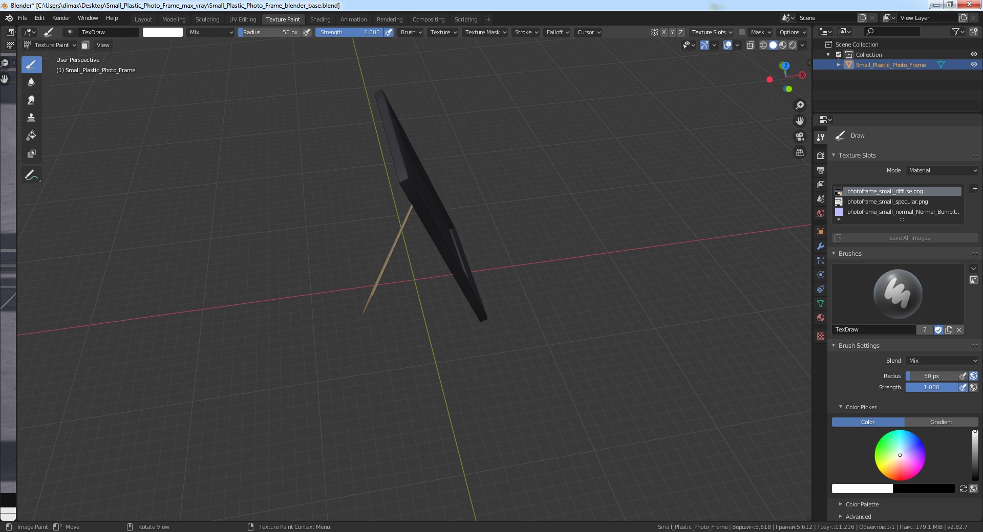Toggle radius pen pressure in header

pos(307,32)
